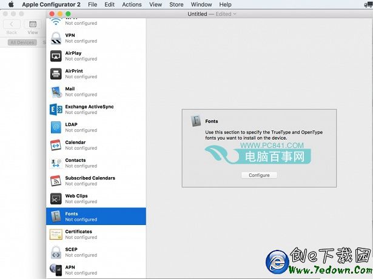Image resolution: width=373 pixels, height=279 pixels.
Task: Select the LDAP at-sign icon
Action: click(56, 127)
